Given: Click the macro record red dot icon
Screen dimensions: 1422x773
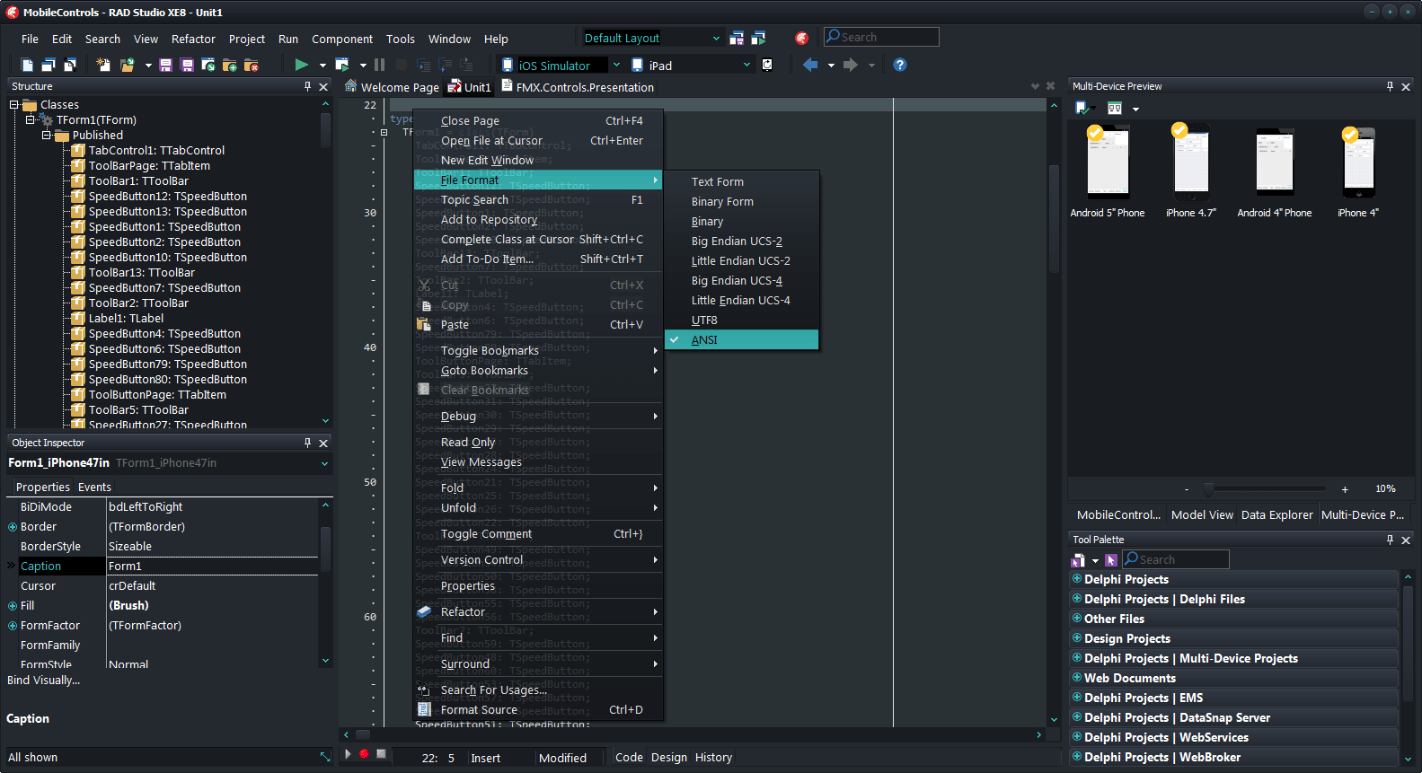Looking at the screenshot, I should point(364,754).
